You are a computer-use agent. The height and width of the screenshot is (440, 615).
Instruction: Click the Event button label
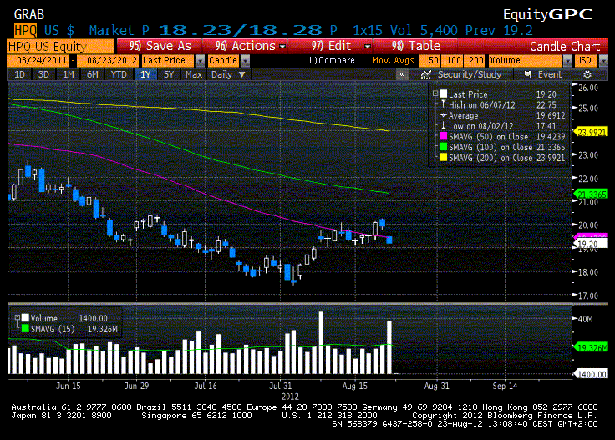[550, 74]
